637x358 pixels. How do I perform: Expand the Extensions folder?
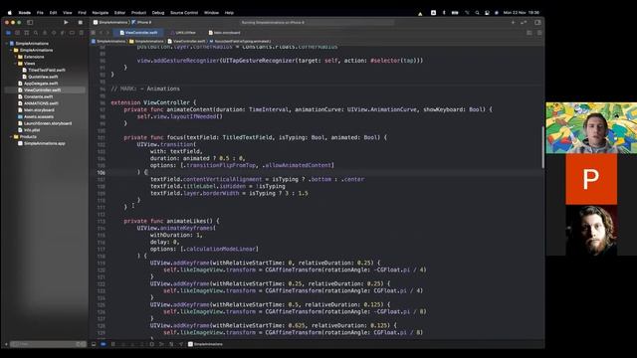16,57
